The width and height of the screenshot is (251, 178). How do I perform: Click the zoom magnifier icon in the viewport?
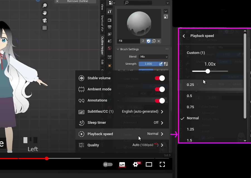(45, 6)
